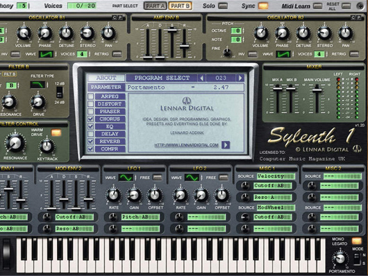
Task: Adjust the Oscillator B1 Phase knob
Action: [45, 33]
